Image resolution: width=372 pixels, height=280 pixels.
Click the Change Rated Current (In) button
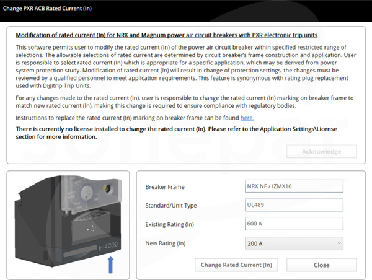tap(236, 265)
